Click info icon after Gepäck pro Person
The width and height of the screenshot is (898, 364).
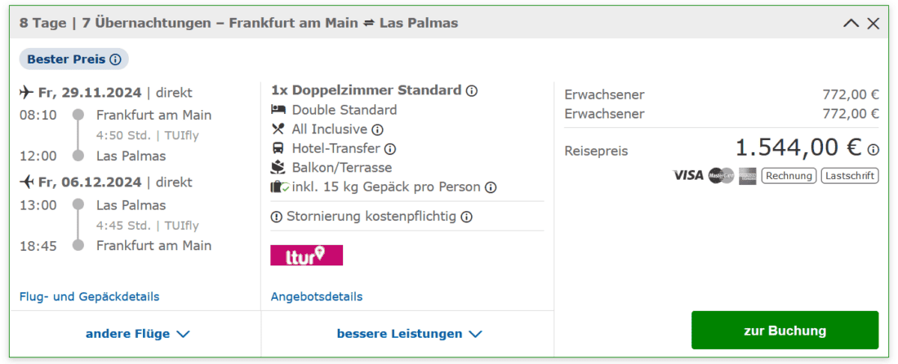click(x=491, y=187)
